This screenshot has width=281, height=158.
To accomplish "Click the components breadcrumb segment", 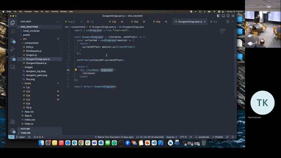I will tap(78, 27).
